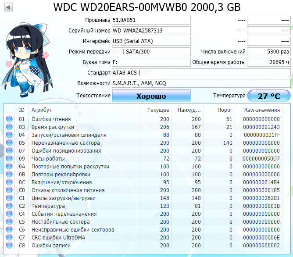The image size is (293, 257).
Task: Select the Часы работы attribute name
Action: (x=48, y=159)
